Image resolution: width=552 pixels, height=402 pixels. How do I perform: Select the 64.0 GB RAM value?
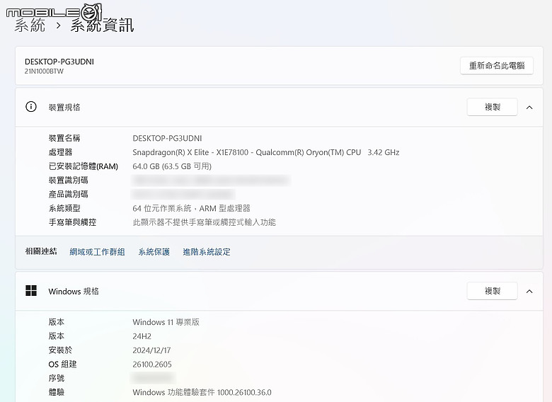pos(172,166)
